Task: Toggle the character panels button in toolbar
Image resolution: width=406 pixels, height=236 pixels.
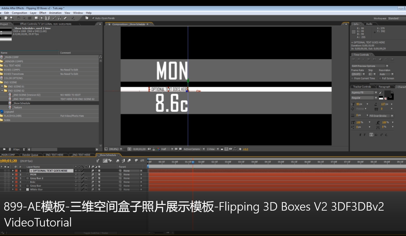Action: (x=87, y=18)
